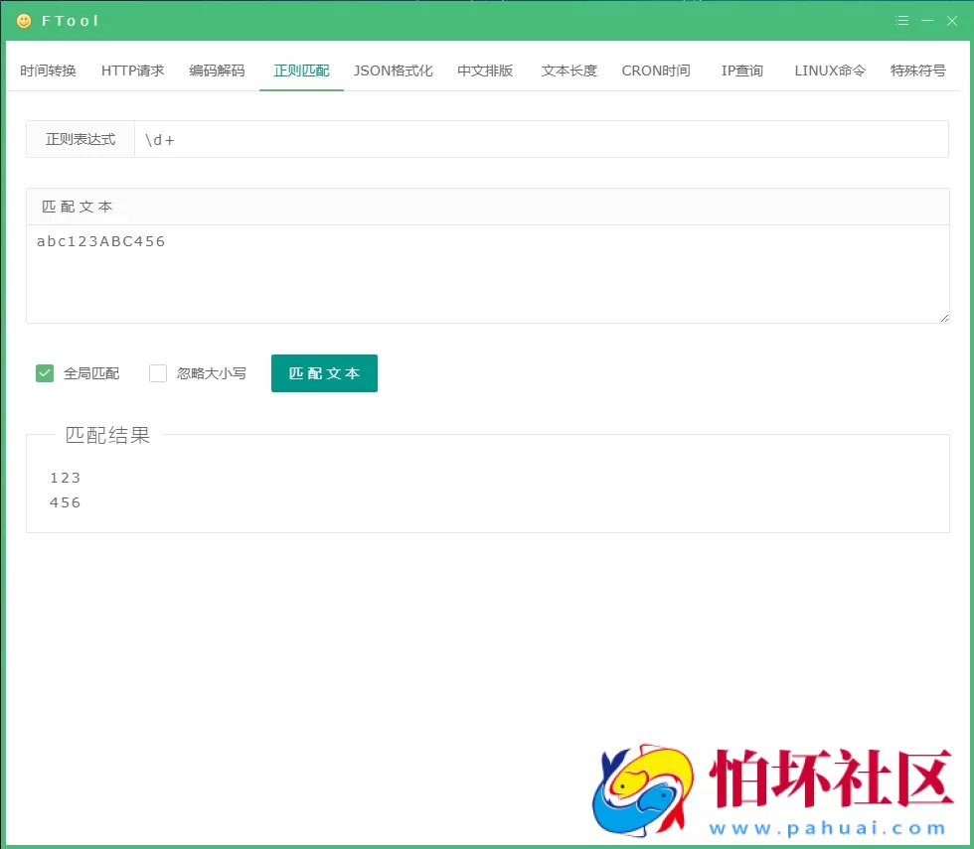Open the hamburger menu in the title bar
This screenshot has height=849, width=974.
click(902, 20)
